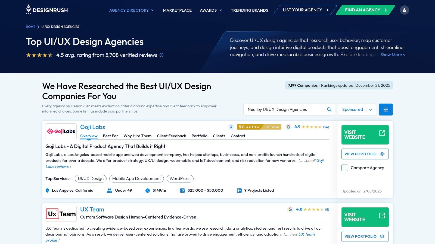Visit the Goji Labs website
The width and height of the screenshot is (435, 244).
[x=365, y=135]
